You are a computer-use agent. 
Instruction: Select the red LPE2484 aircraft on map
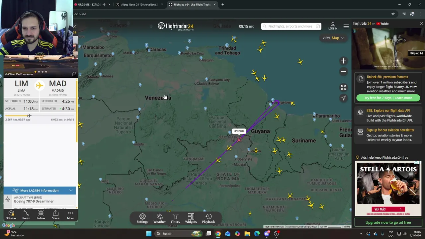pos(239,139)
